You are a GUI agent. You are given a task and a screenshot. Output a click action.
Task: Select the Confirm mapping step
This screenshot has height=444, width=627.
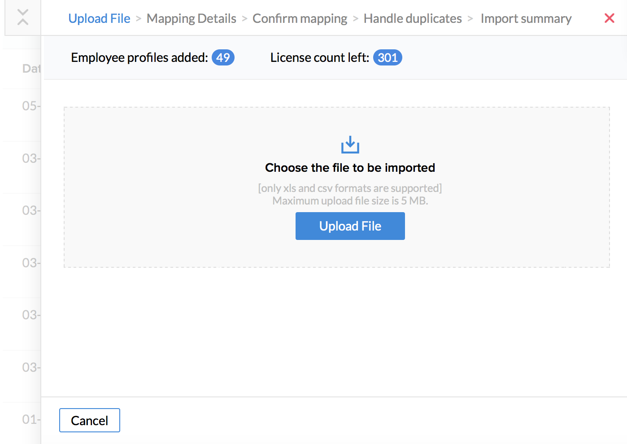pos(300,18)
